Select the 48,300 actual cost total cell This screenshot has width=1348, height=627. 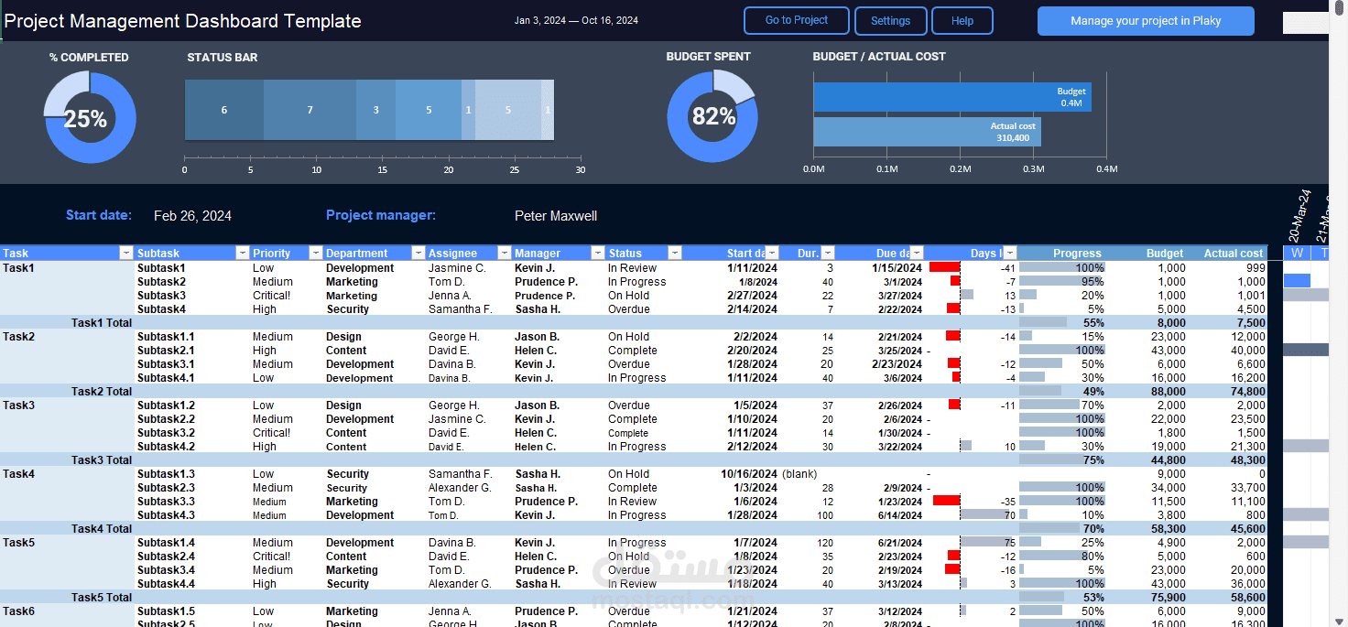(x=1246, y=460)
